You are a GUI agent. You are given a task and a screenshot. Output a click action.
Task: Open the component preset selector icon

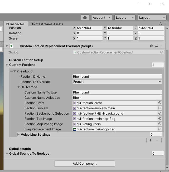point(157,46)
